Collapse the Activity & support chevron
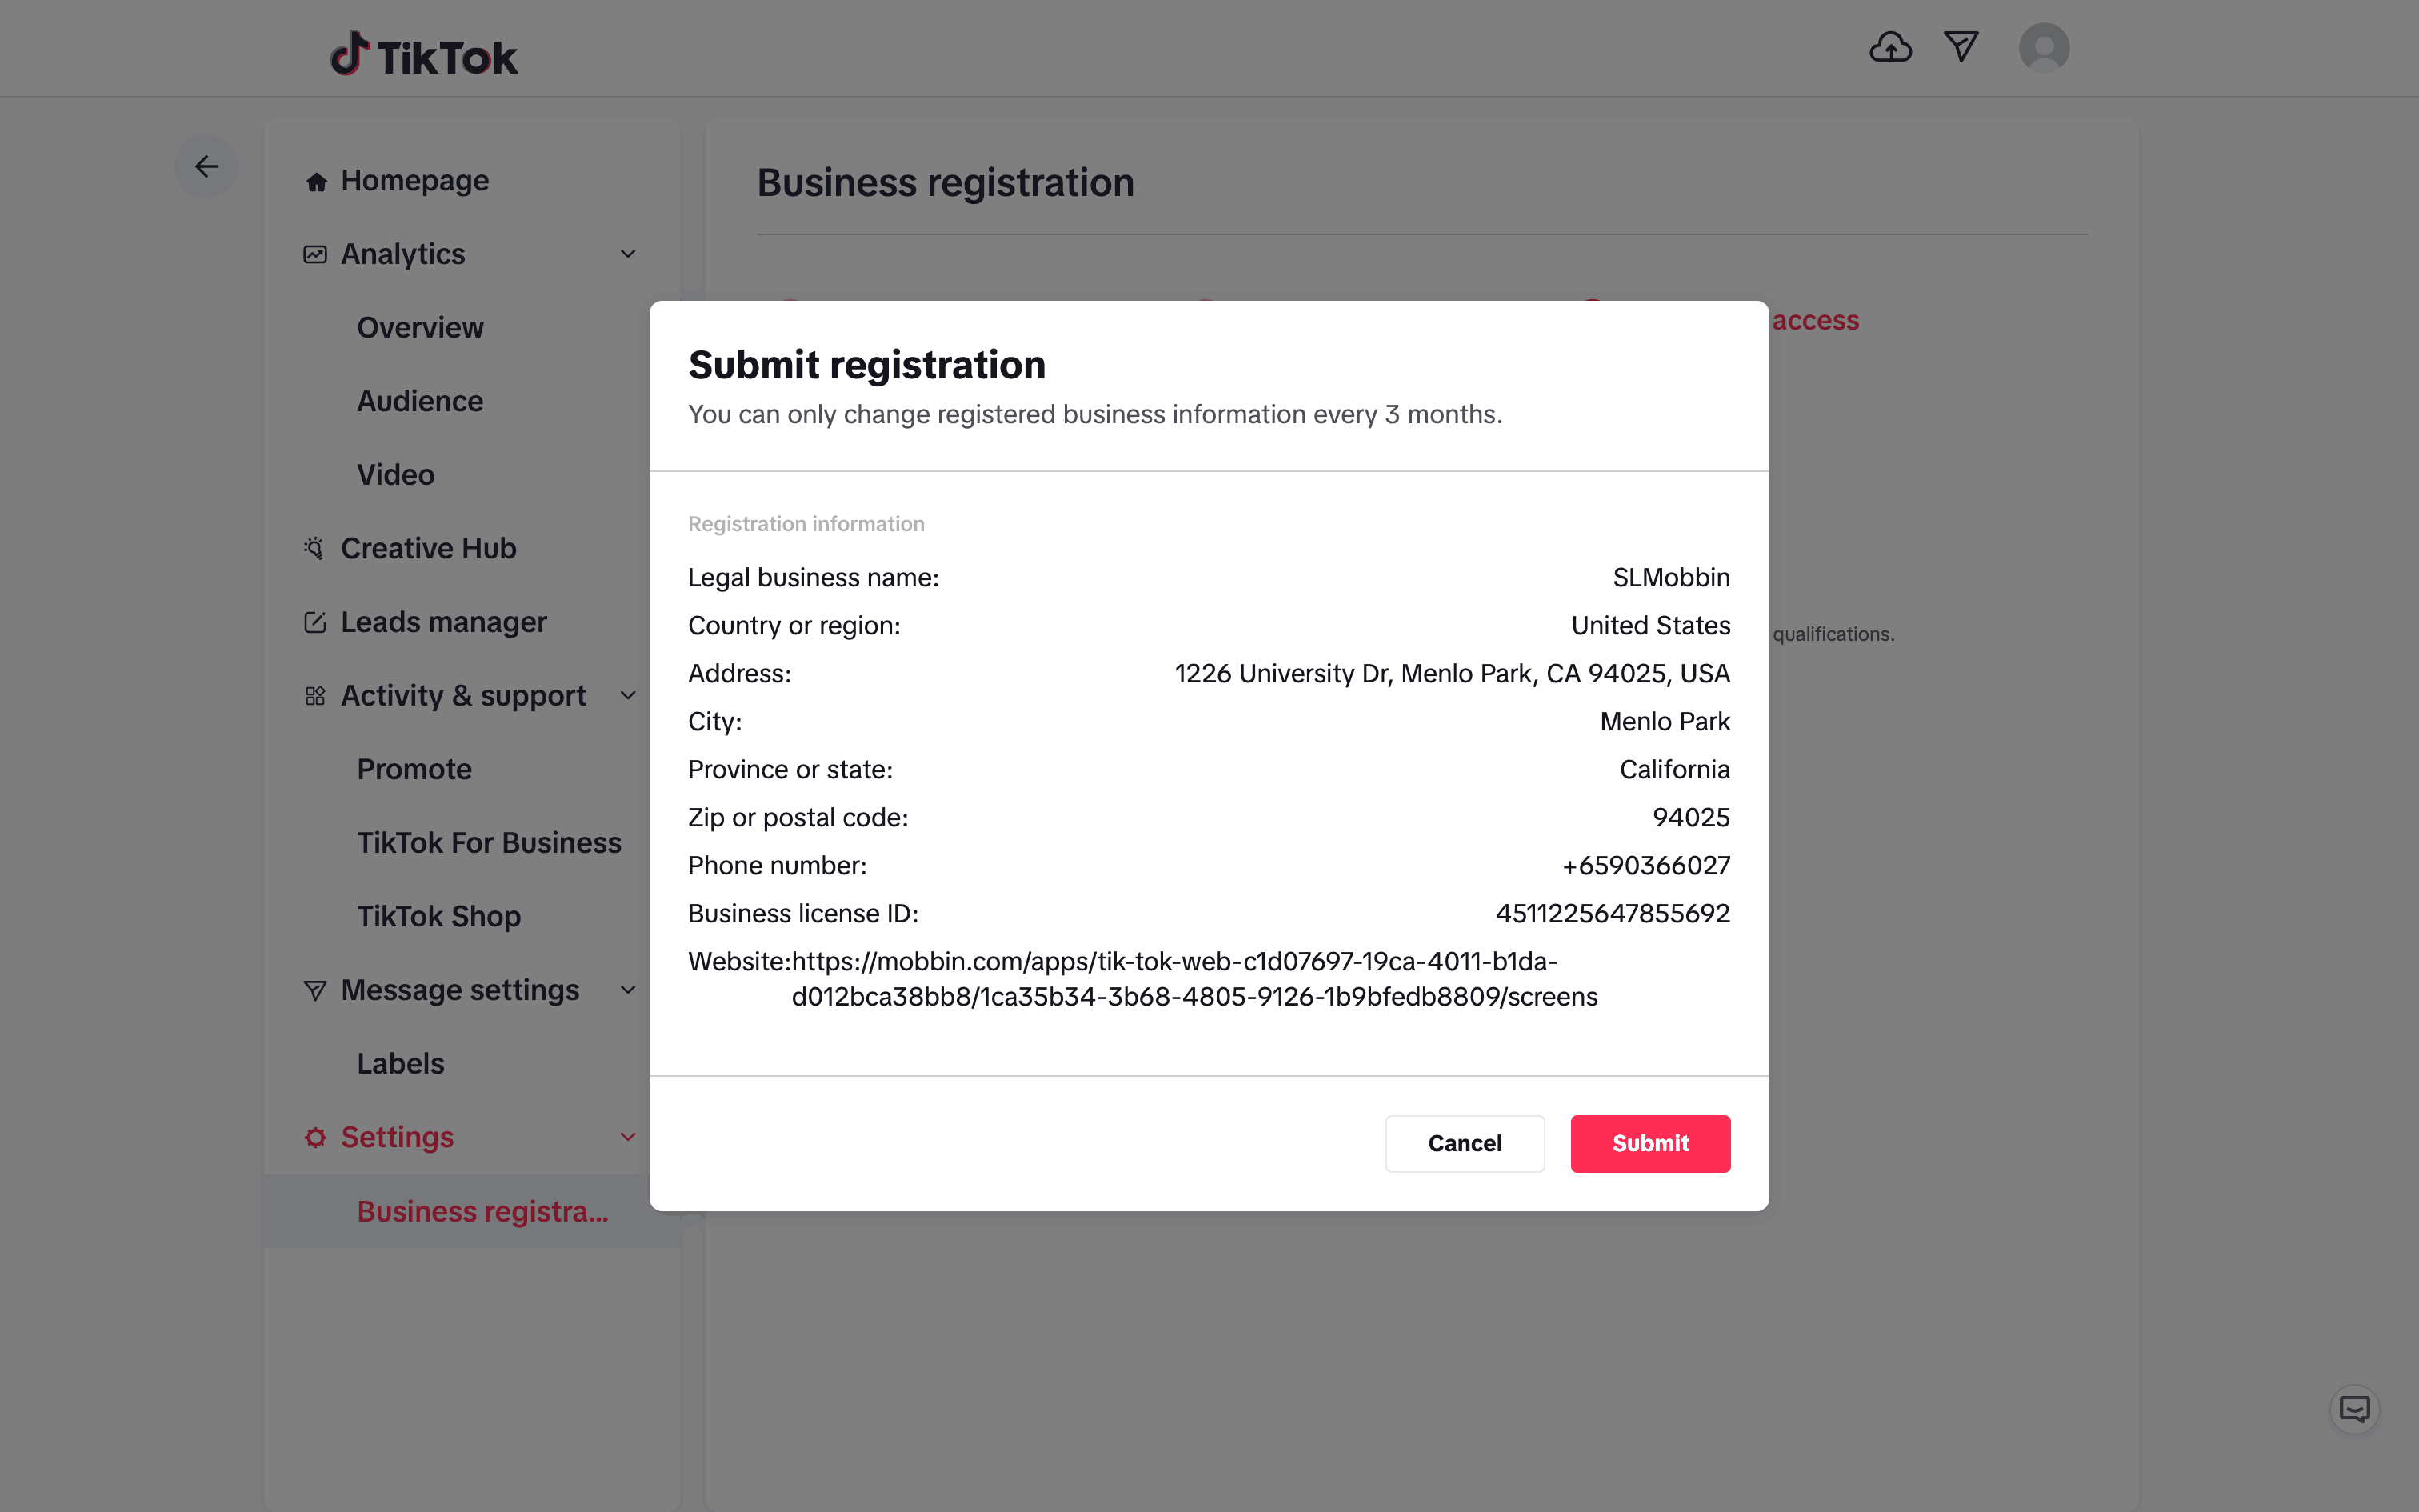The width and height of the screenshot is (2419, 1512). [x=628, y=695]
